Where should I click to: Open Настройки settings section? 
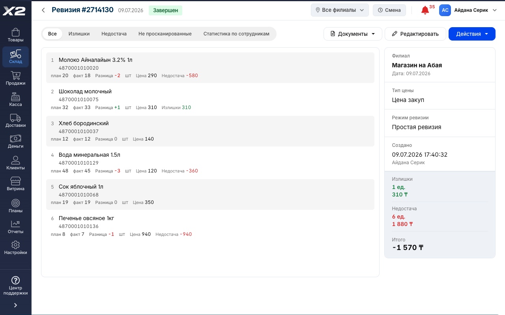(x=15, y=248)
